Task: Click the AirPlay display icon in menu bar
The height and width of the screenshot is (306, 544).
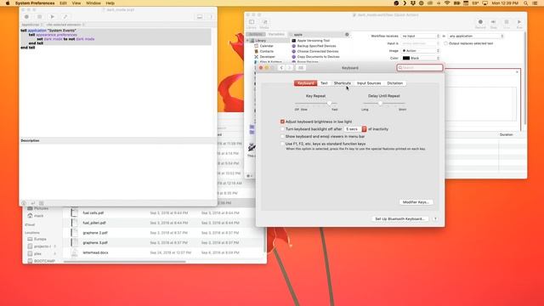Action: [x=485, y=3]
